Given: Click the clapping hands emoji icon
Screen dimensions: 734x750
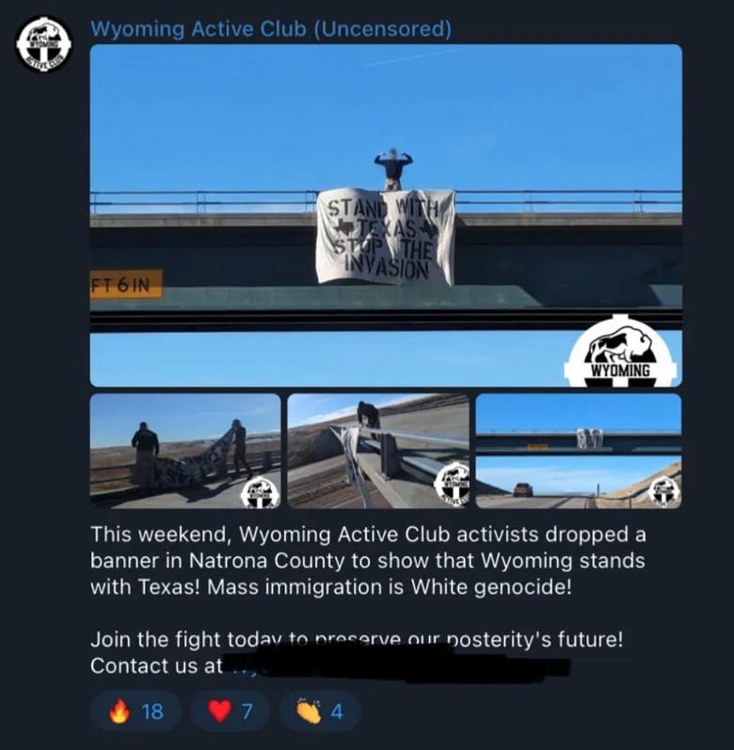Looking at the screenshot, I should (309, 711).
